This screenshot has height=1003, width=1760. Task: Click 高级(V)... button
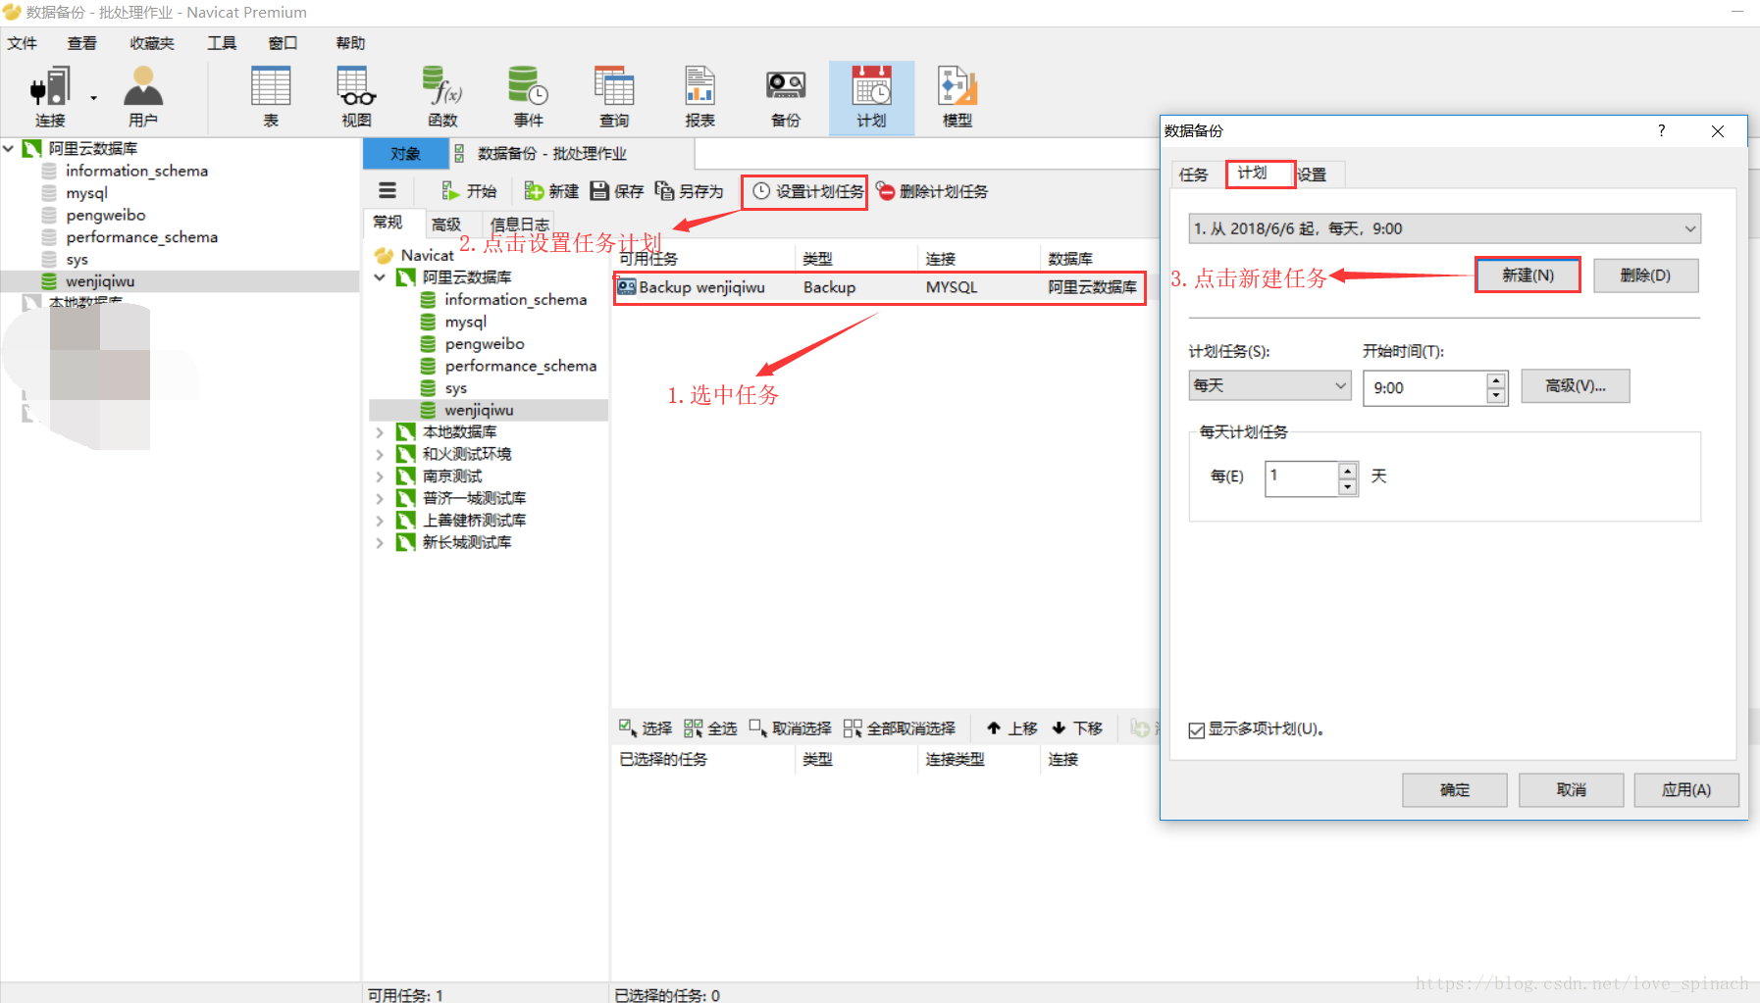coord(1576,386)
